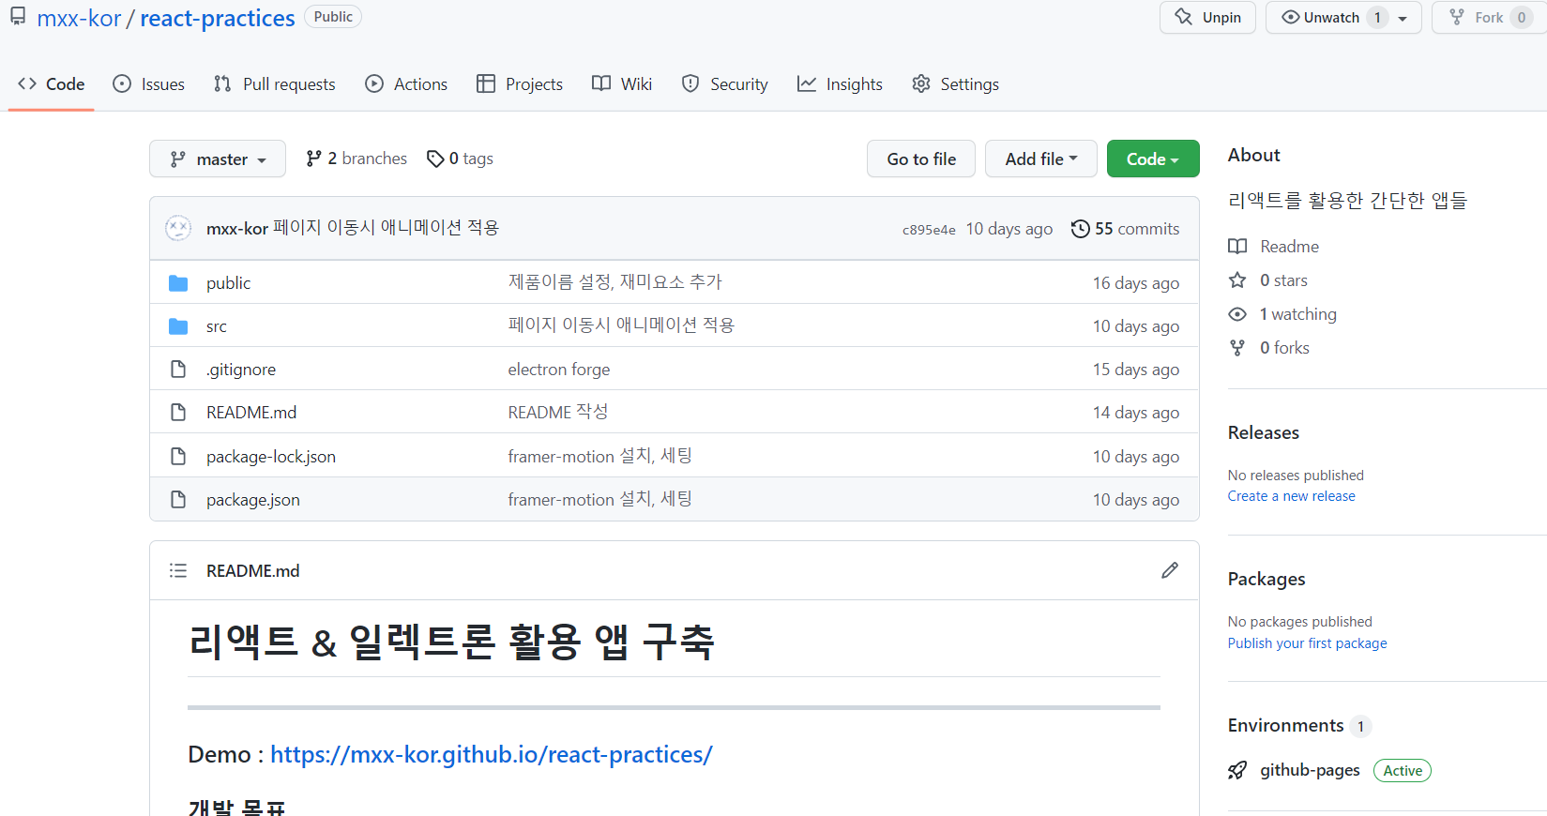Image resolution: width=1547 pixels, height=816 pixels.
Task: Click the src folder icon
Action: point(178,326)
